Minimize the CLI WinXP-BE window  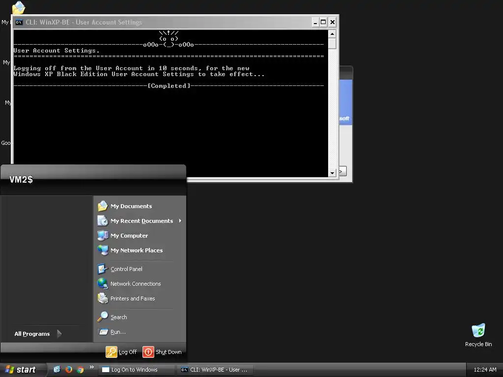pyautogui.click(x=315, y=22)
